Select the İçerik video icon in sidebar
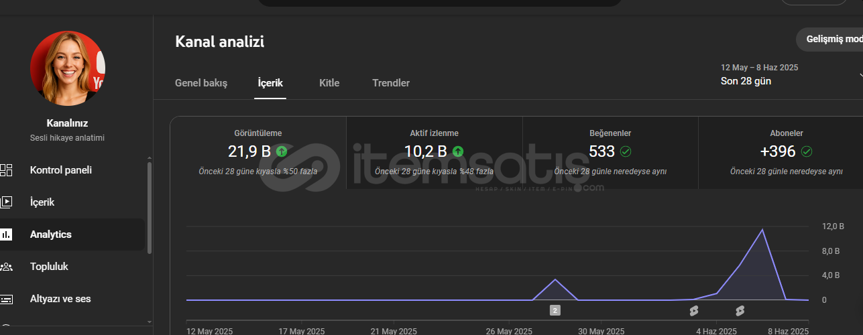The height and width of the screenshot is (335, 863). pyautogui.click(x=6, y=202)
